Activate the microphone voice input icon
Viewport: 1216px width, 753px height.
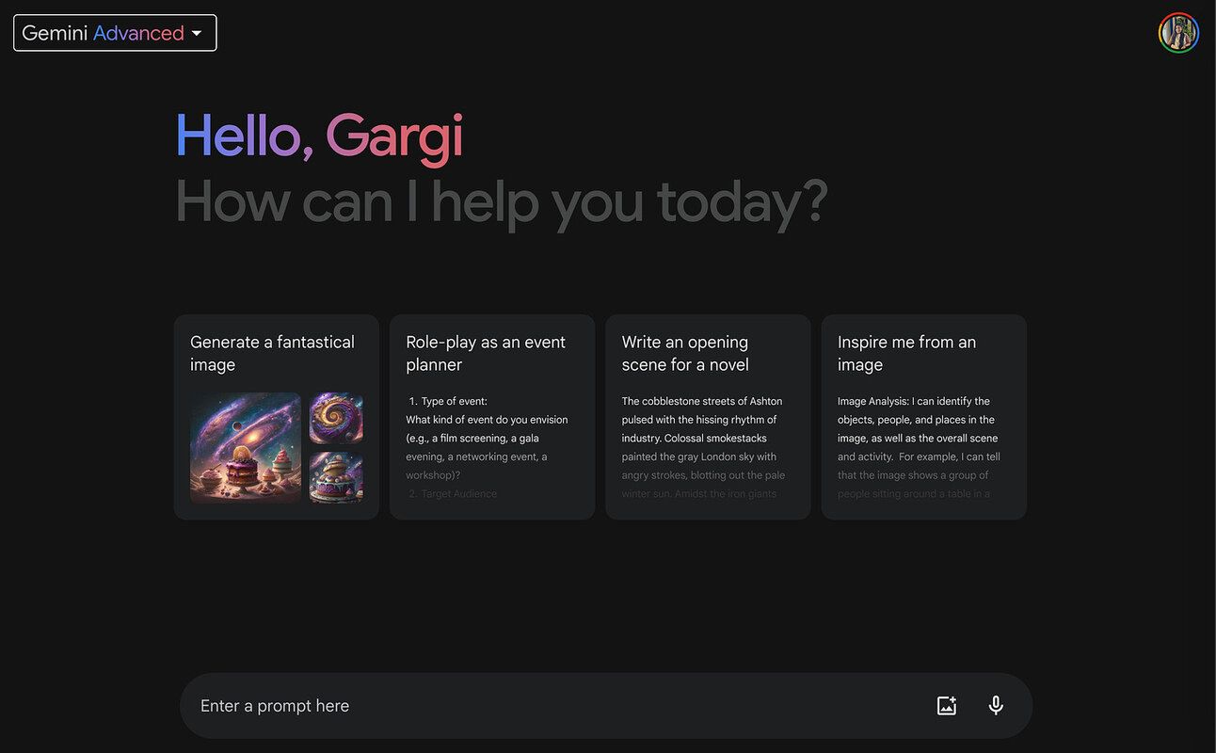pos(996,705)
